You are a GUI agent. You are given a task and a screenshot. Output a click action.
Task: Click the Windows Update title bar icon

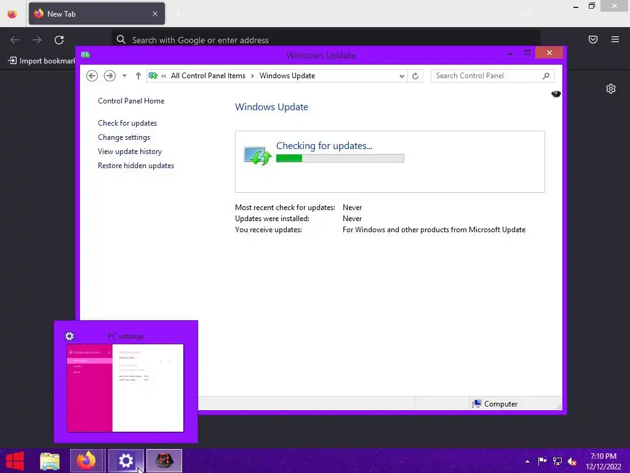[x=86, y=55]
